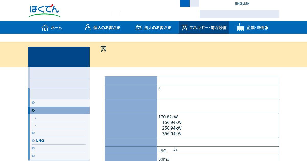The height and width of the screenshot is (161, 307).
Task: Click the house icon beside ホーム
Action: 45,28
